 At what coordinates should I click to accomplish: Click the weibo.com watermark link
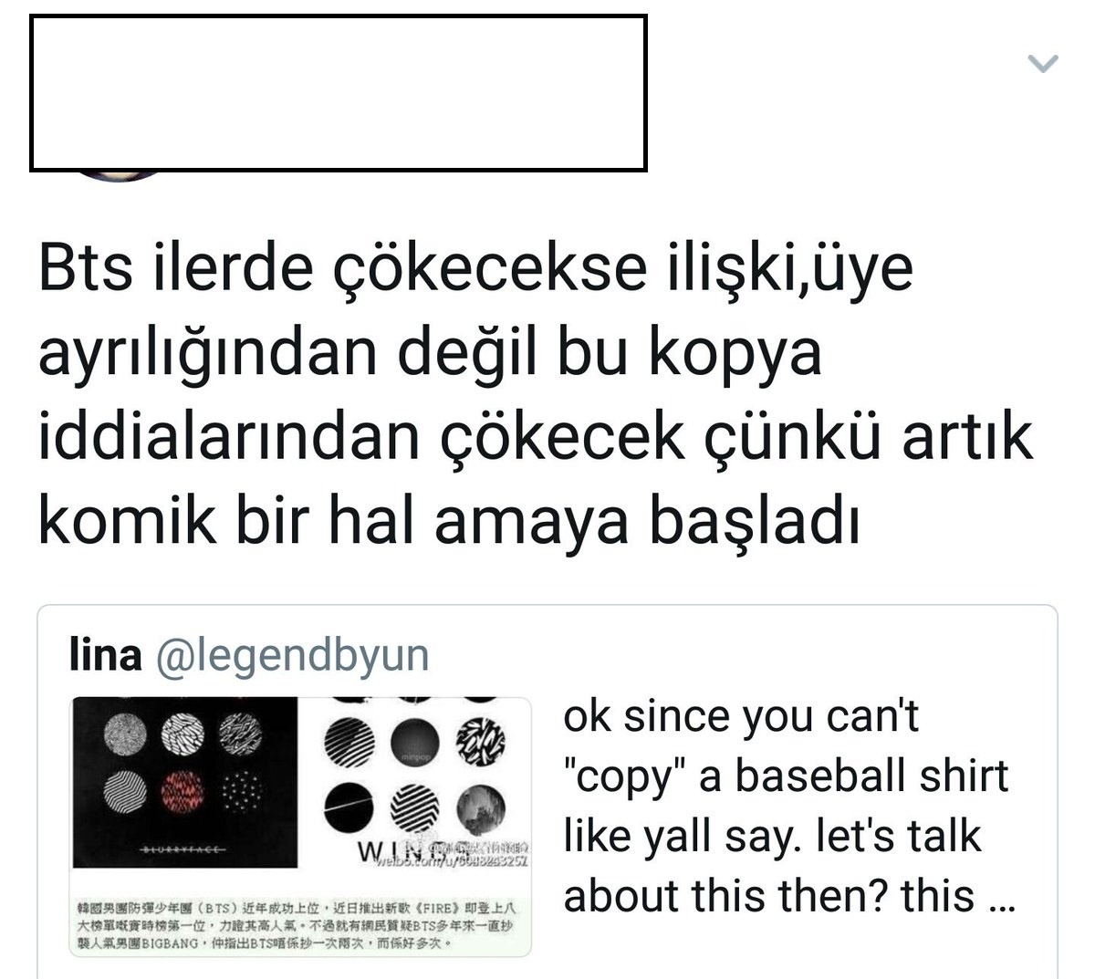(452, 859)
